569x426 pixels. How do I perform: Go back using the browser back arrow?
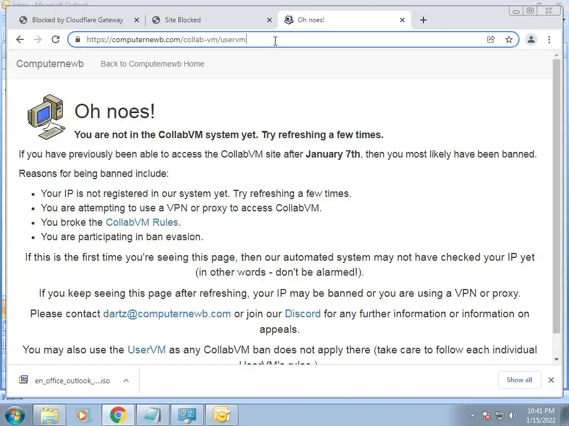[x=20, y=39]
